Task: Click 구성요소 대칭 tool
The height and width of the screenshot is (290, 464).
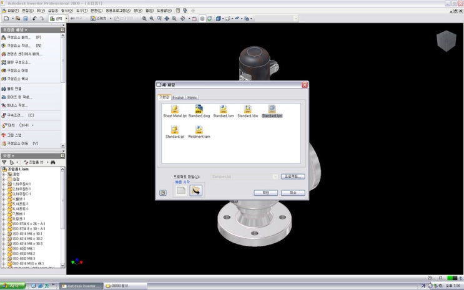Action: 15,70
